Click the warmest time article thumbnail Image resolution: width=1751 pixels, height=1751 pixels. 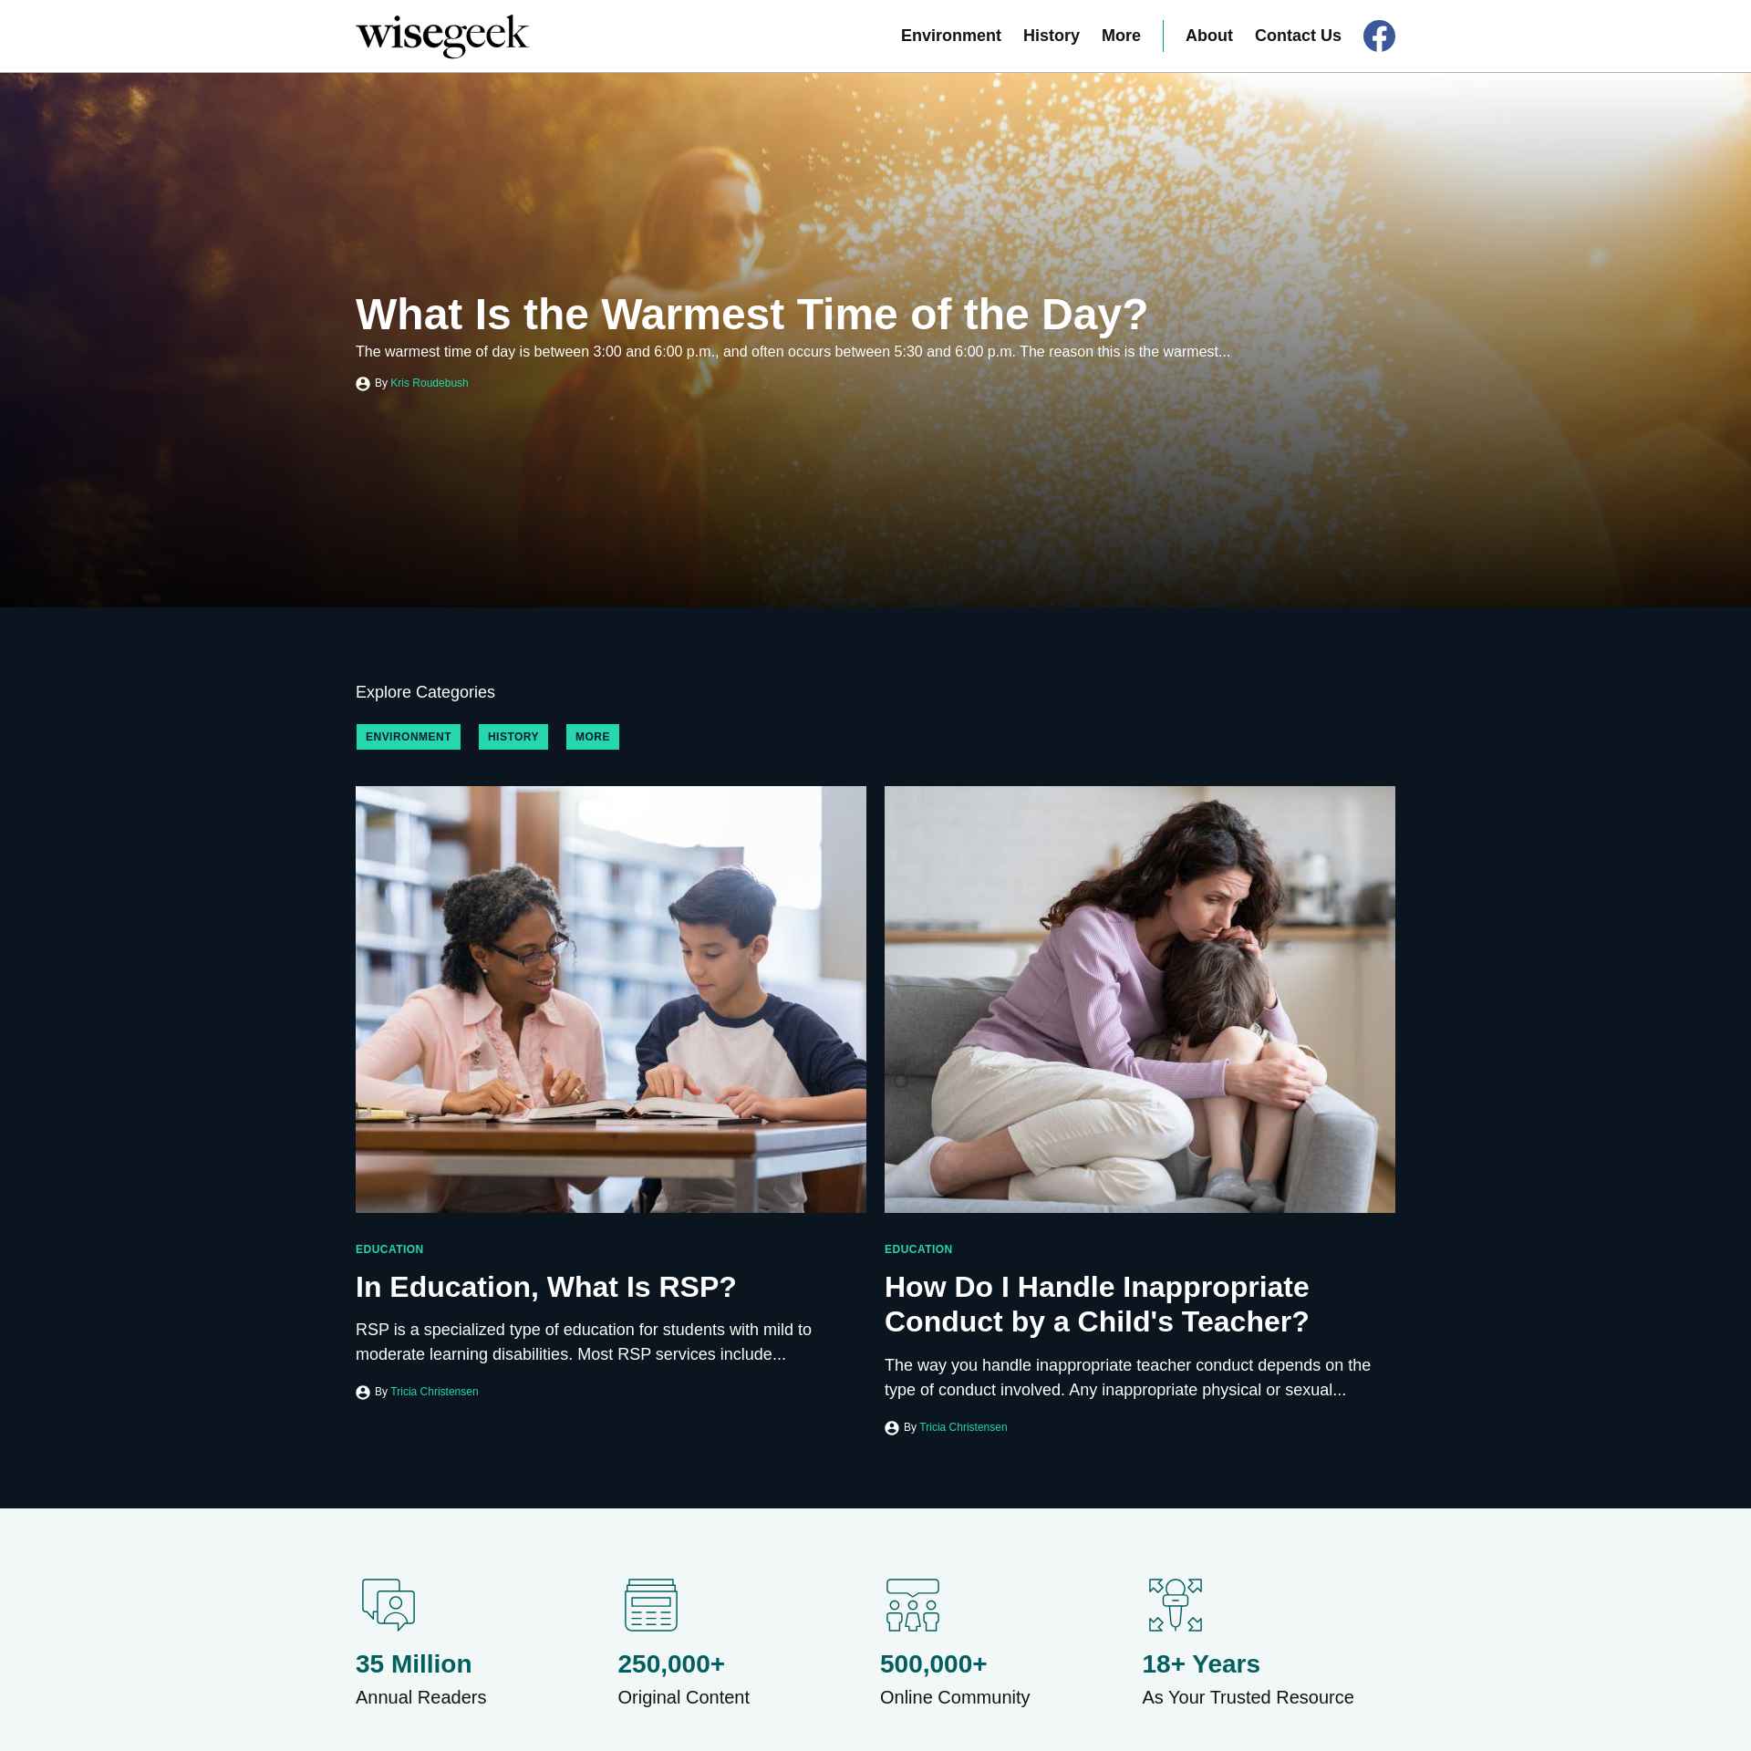(875, 338)
